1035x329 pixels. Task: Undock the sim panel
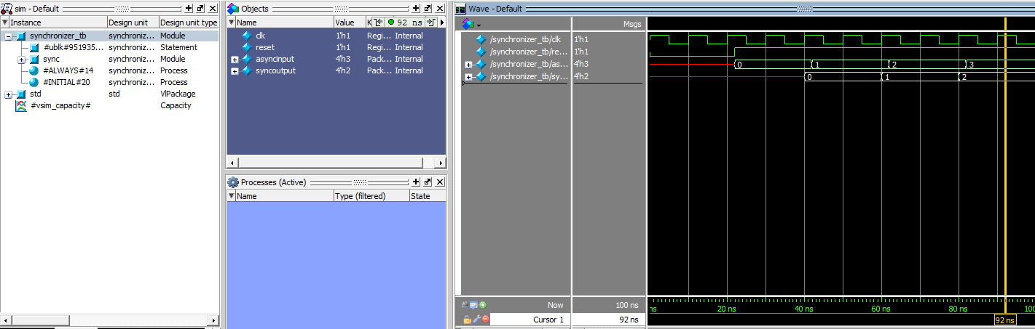200,8
